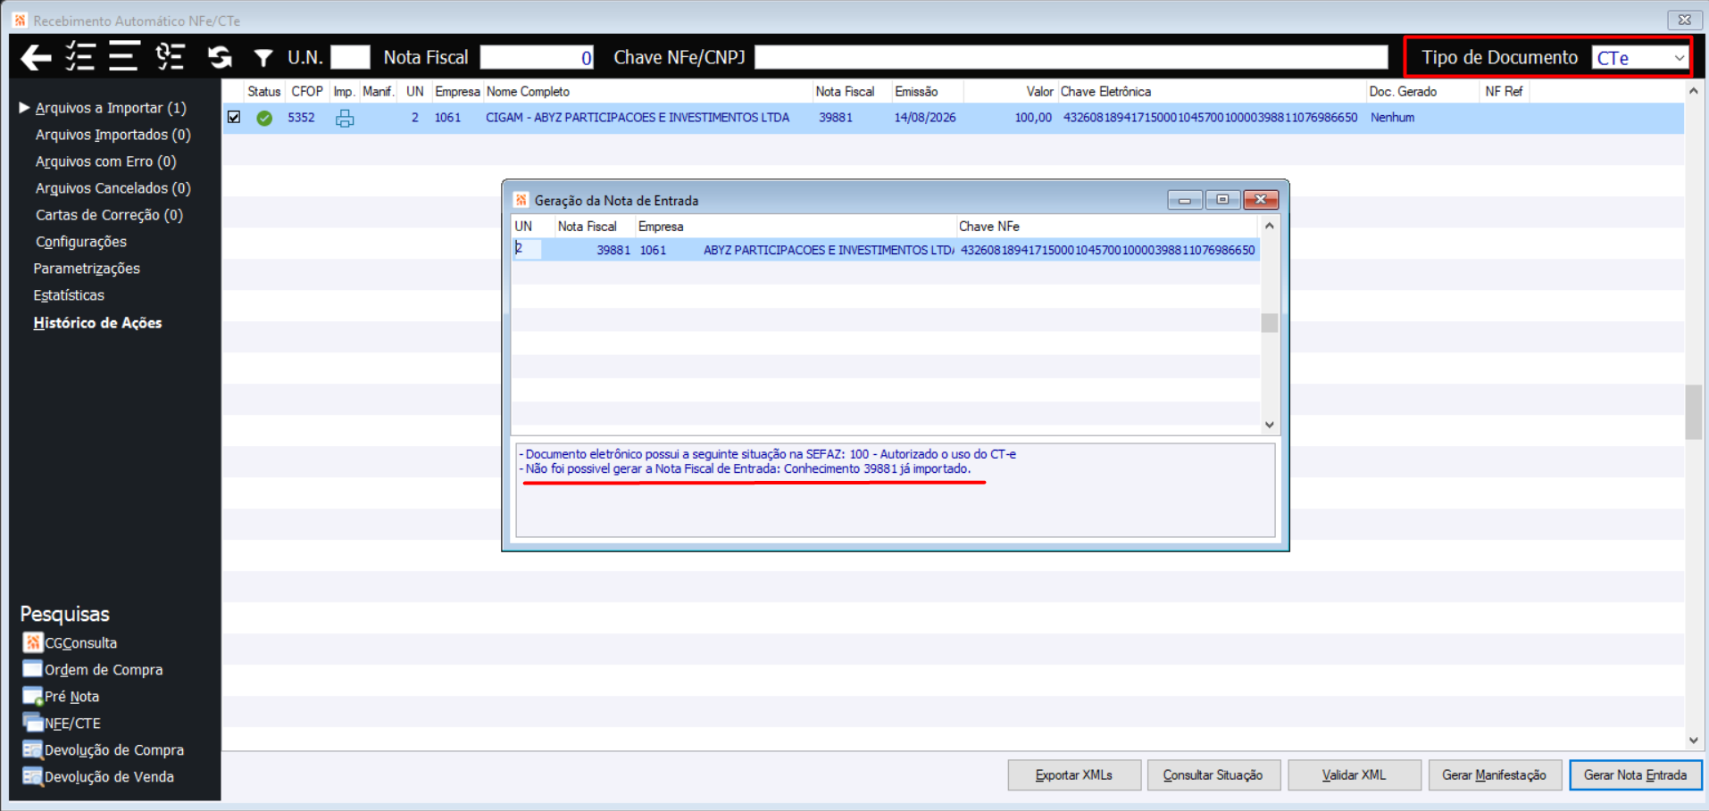The image size is (1709, 811).
Task: Click the '100,00' value cell
Action: click(x=1033, y=118)
